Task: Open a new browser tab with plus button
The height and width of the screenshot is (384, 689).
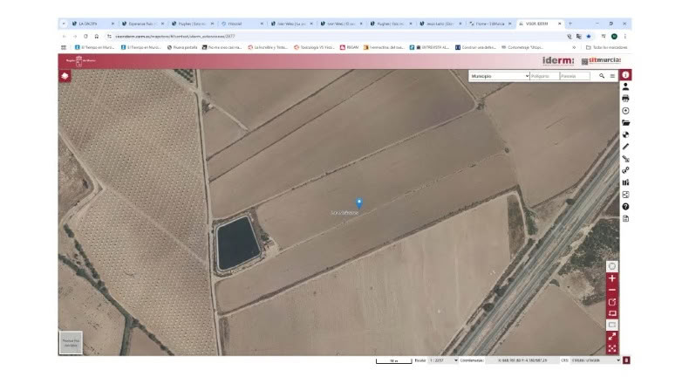Action: (570, 24)
